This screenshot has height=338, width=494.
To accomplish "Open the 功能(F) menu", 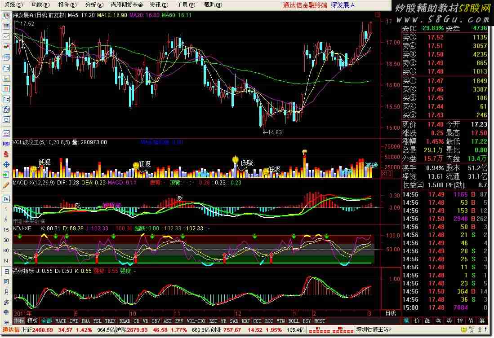I will pos(40,5).
